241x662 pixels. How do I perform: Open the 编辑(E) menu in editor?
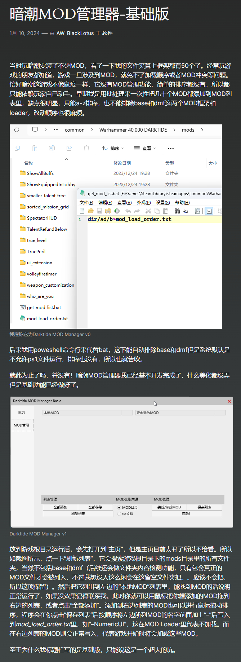point(105,203)
